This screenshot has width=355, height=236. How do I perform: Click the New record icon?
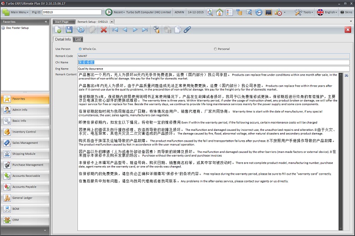point(58,30)
